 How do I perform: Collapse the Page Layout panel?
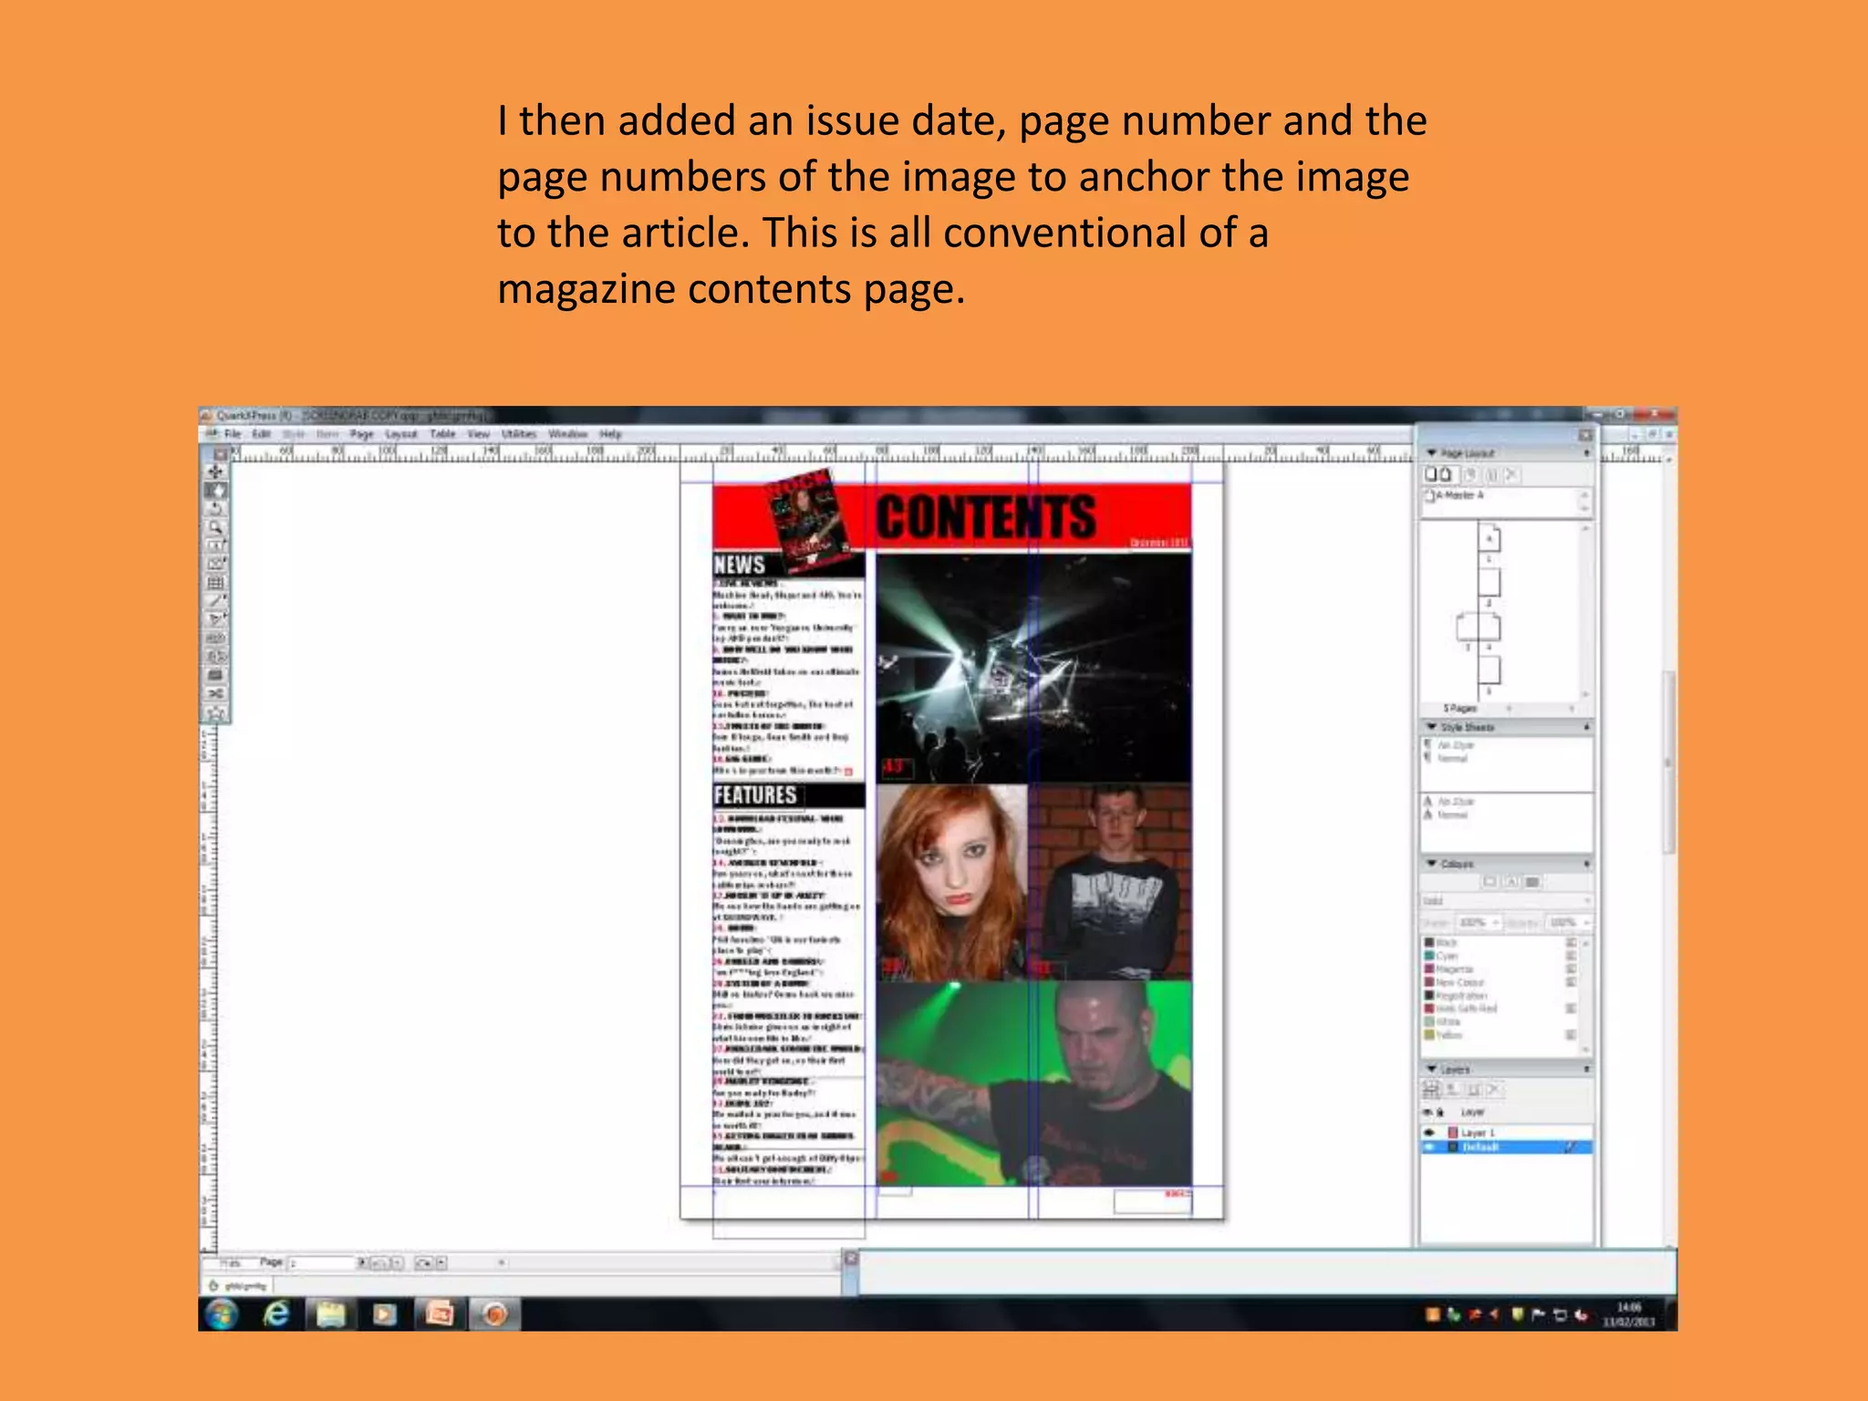coord(1431,453)
